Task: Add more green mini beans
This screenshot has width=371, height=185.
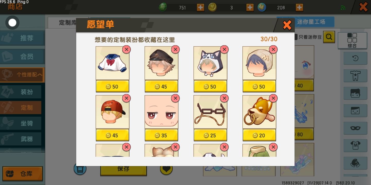Action: (200, 7)
